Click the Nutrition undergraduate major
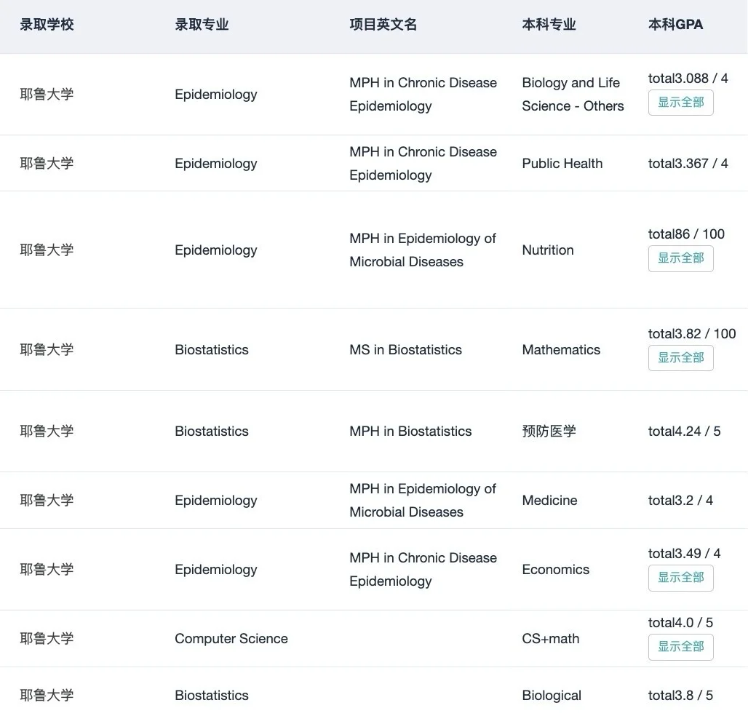748x716 pixels. coord(548,250)
